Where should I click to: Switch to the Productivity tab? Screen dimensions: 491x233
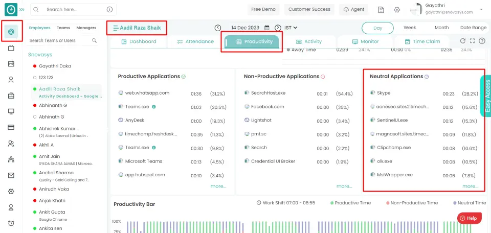pyautogui.click(x=252, y=41)
